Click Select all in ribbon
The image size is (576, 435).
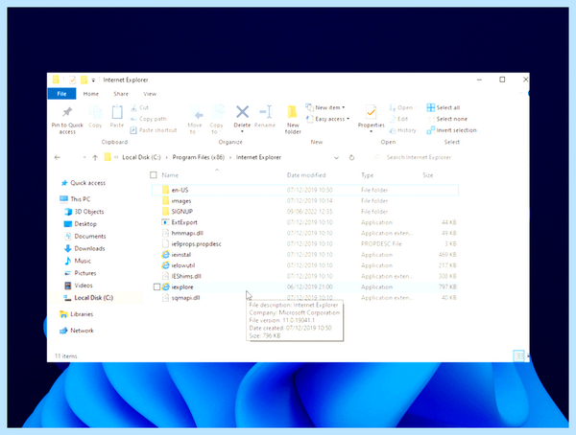point(444,107)
